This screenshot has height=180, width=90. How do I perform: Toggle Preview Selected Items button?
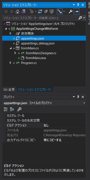[x=76, y=11]
